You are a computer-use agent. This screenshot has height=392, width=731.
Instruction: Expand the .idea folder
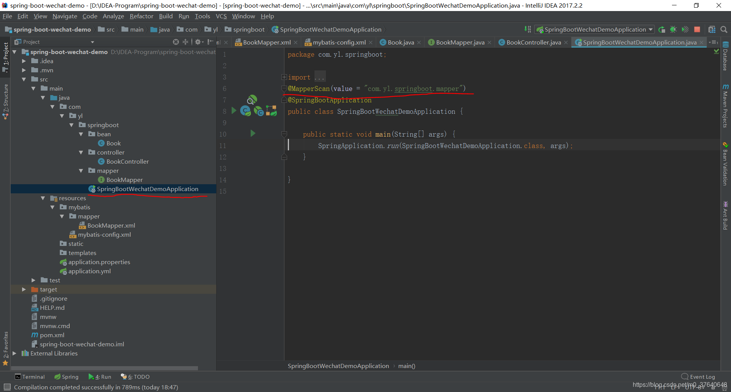(24, 61)
